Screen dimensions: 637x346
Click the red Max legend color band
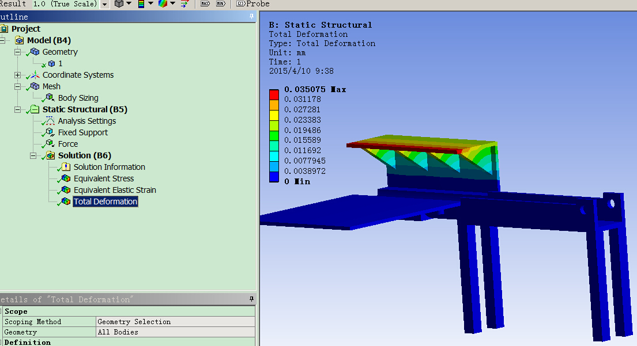[274, 94]
